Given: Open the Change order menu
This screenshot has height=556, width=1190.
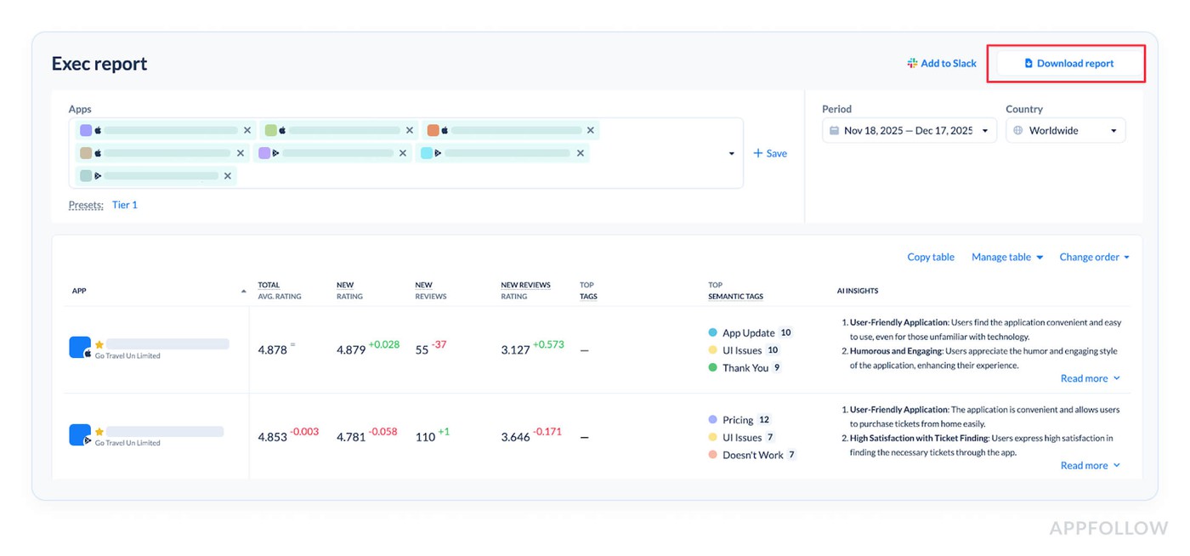Looking at the screenshot, I should pyautogui.click(x=1094, y=257).
